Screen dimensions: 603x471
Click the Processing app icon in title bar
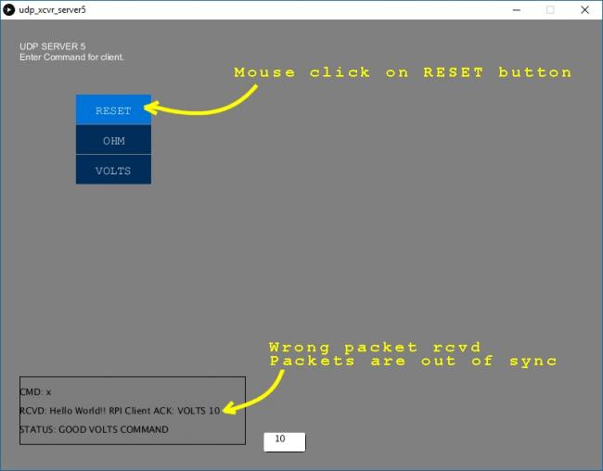coord(8,9)
